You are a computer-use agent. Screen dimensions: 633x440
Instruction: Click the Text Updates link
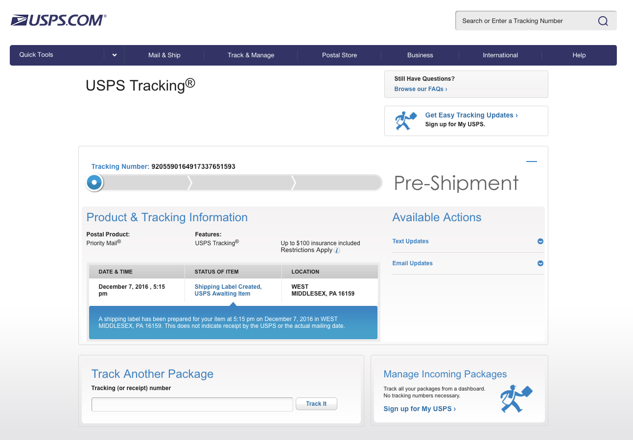pos(410,241)
